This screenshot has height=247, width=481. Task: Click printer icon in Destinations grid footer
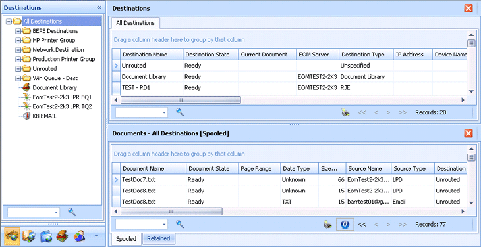pyautogui.click(x=346, y=112)
